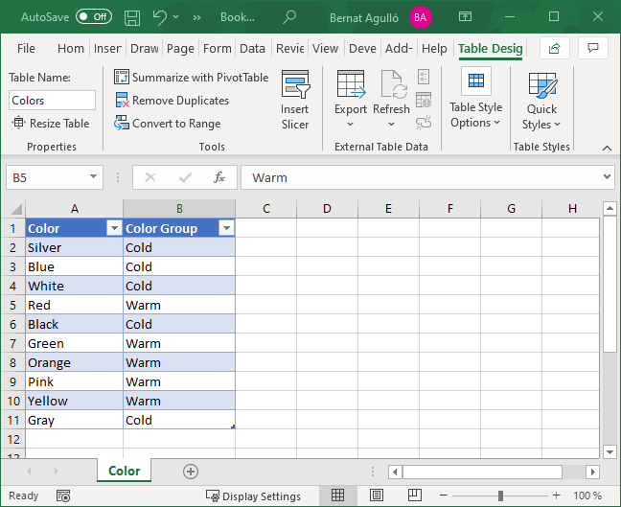Click the Save icon in title bar
The width and height of the screenshot is (621, 507).
click(x=133, y=17)
